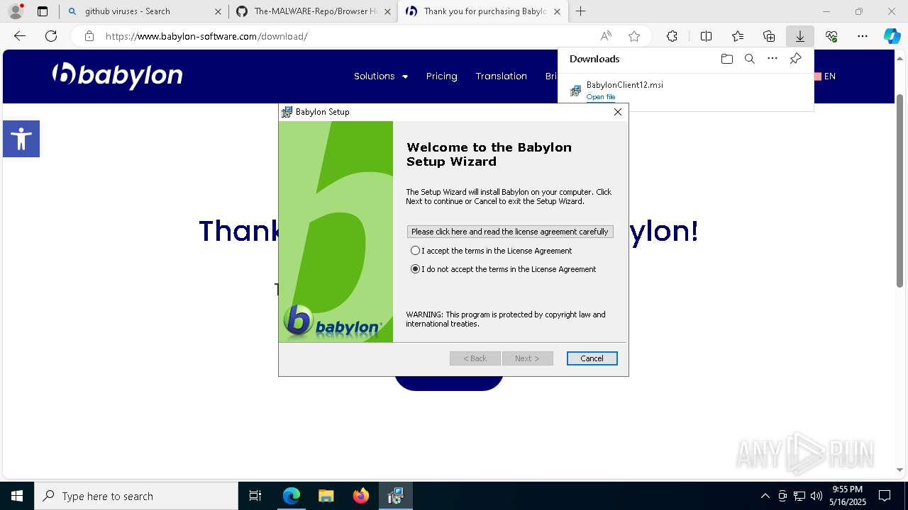Open Browser essentials heart icon
This screenshot has height=510, width=908.
(x=831, y=36)
